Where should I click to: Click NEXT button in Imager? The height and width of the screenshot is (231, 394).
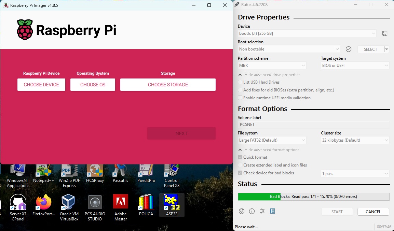coord(181,133)
